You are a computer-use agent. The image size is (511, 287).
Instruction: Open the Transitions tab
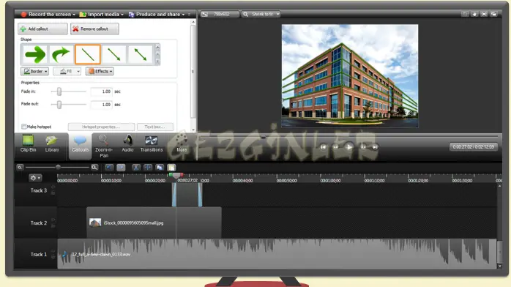(x=152, y=143)
